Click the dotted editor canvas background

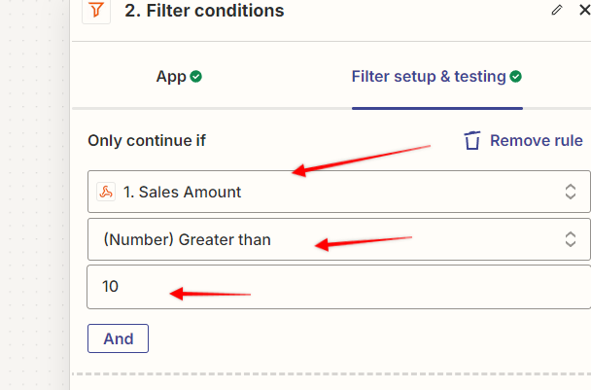click(x=34, y=195)
